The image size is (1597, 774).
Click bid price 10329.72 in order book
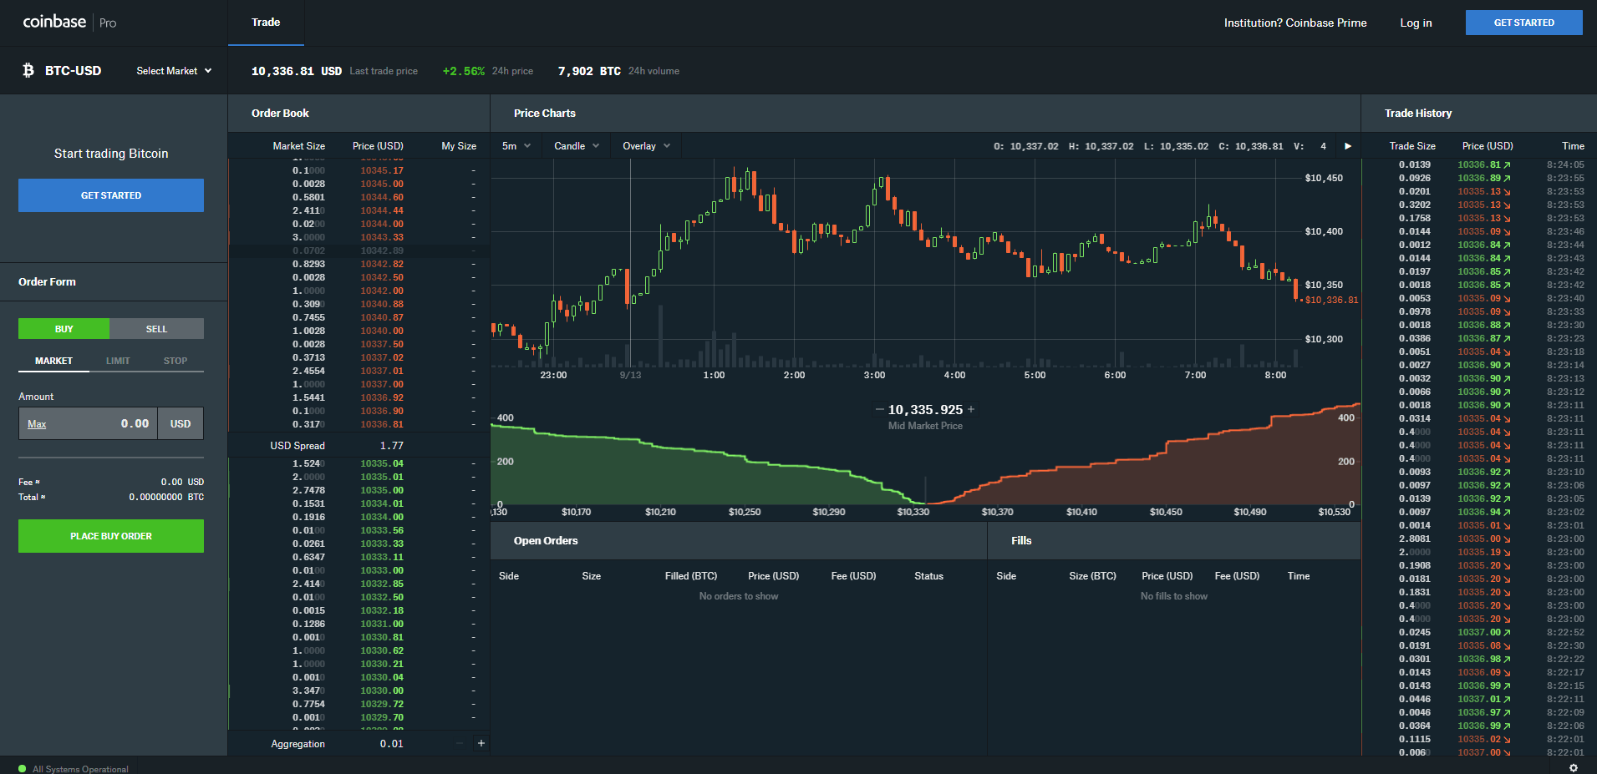tap(382, 704)
